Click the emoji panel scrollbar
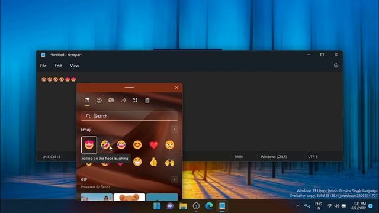Screen dimensions: 379x213 point(181,142)
